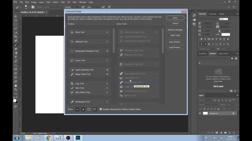Click the OBS icon in Windows taskbar
The height and width of the screenshot is (141, 252).
point(68,137)
